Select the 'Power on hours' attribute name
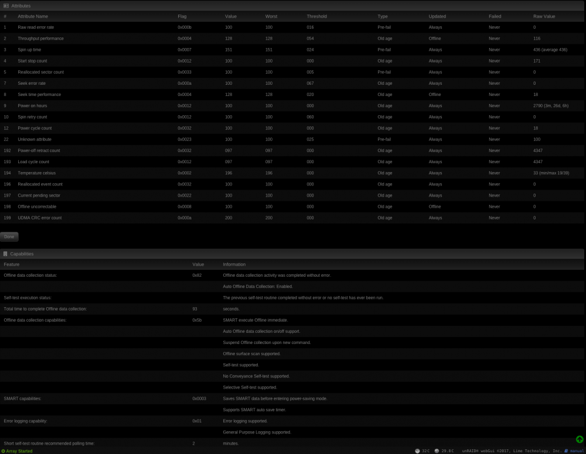Image resolution: width=586 pixels, height=454 pixels. 32,105
